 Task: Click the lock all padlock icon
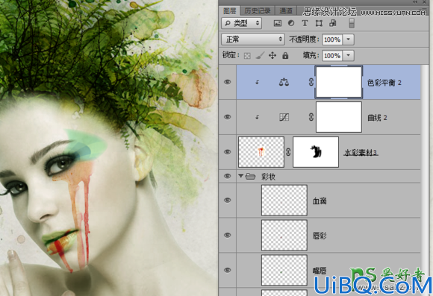point(285,56)
